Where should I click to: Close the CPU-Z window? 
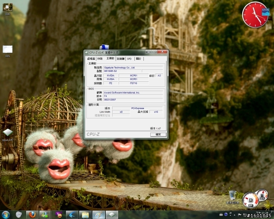click(x=162, y=52)
